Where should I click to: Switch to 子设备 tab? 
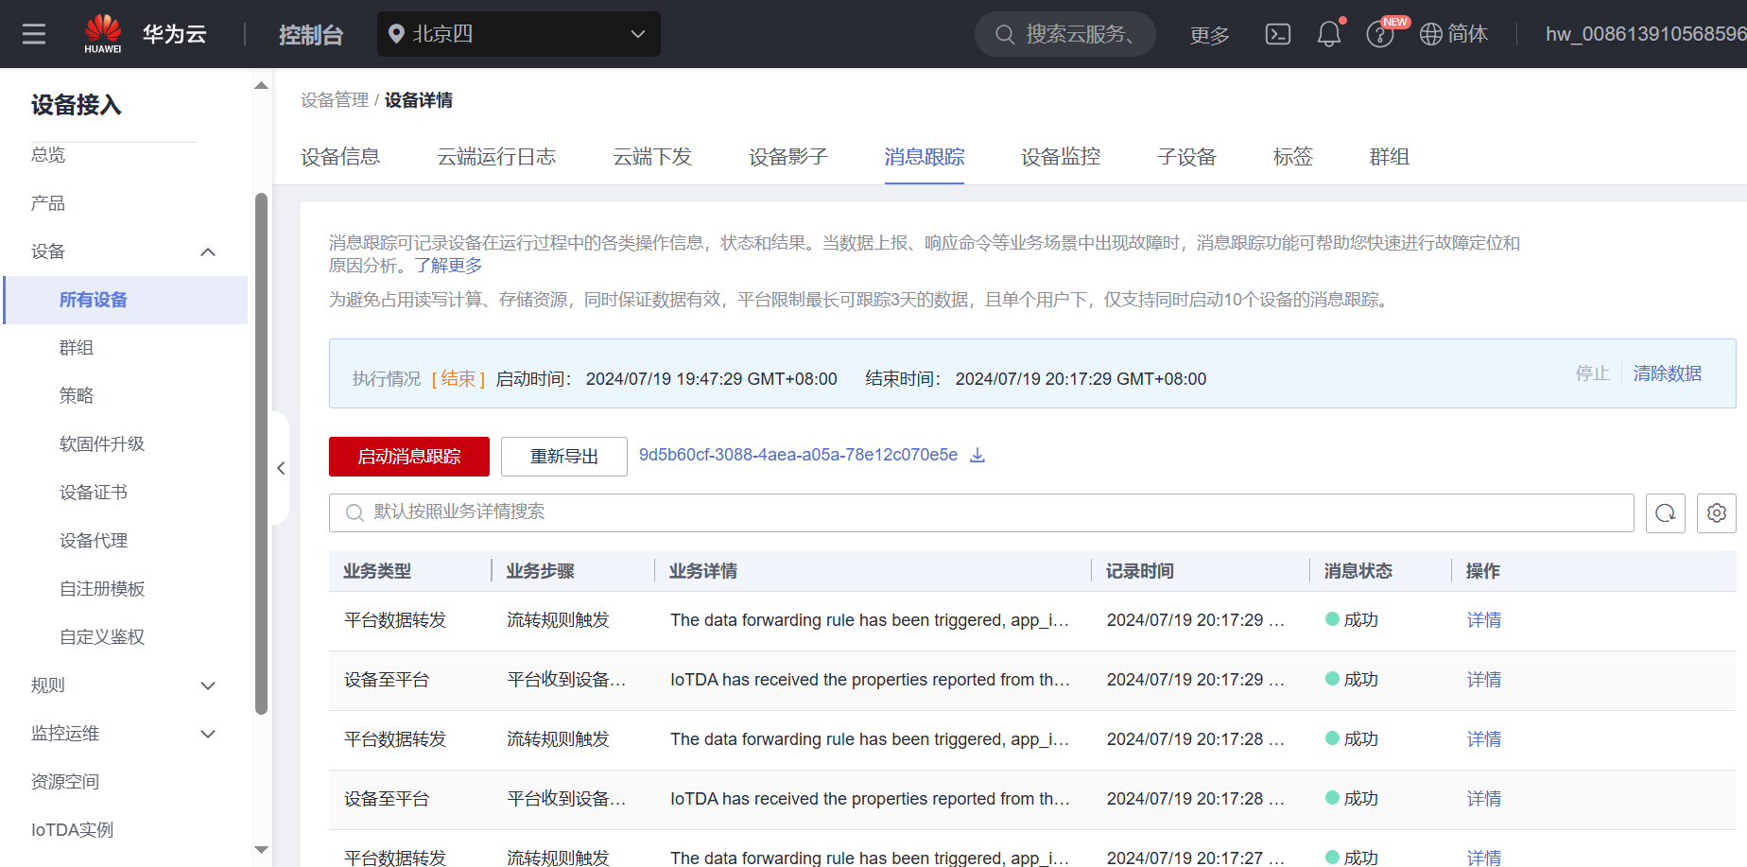pyautogui.click(x=1186, y=157)
